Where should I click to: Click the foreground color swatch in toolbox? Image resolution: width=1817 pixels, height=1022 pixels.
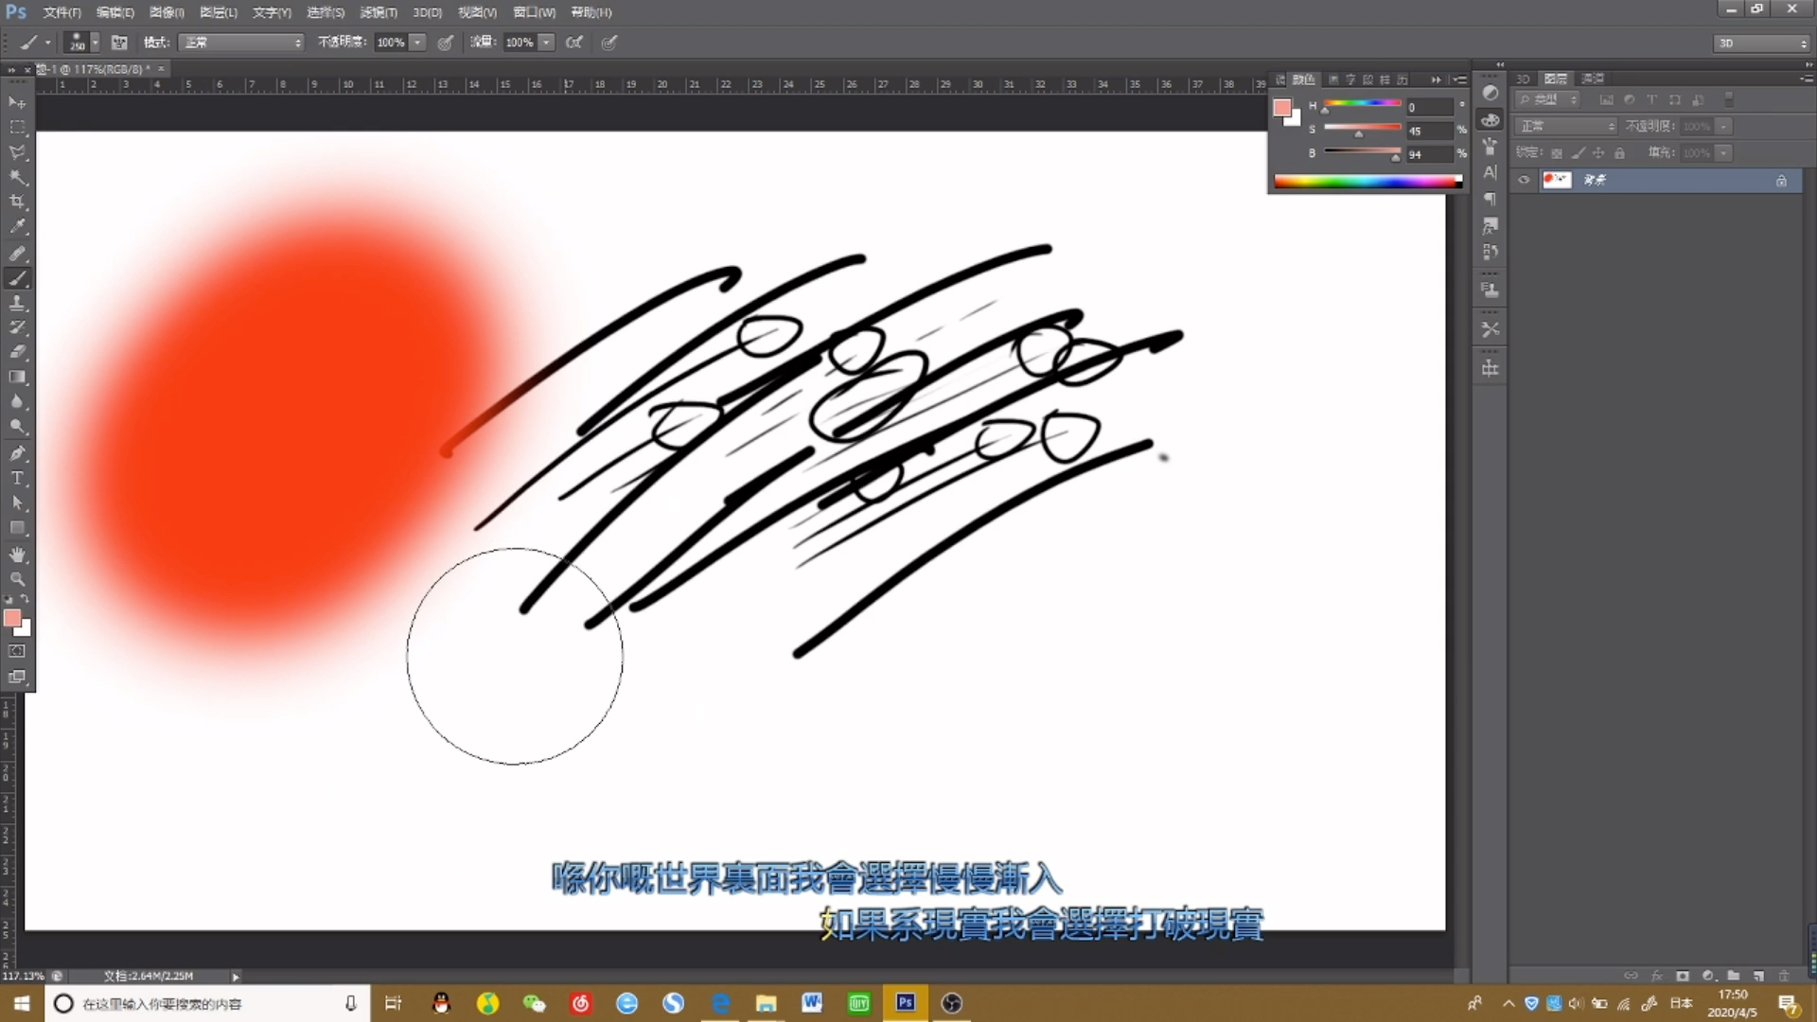(x=11, y=618)
